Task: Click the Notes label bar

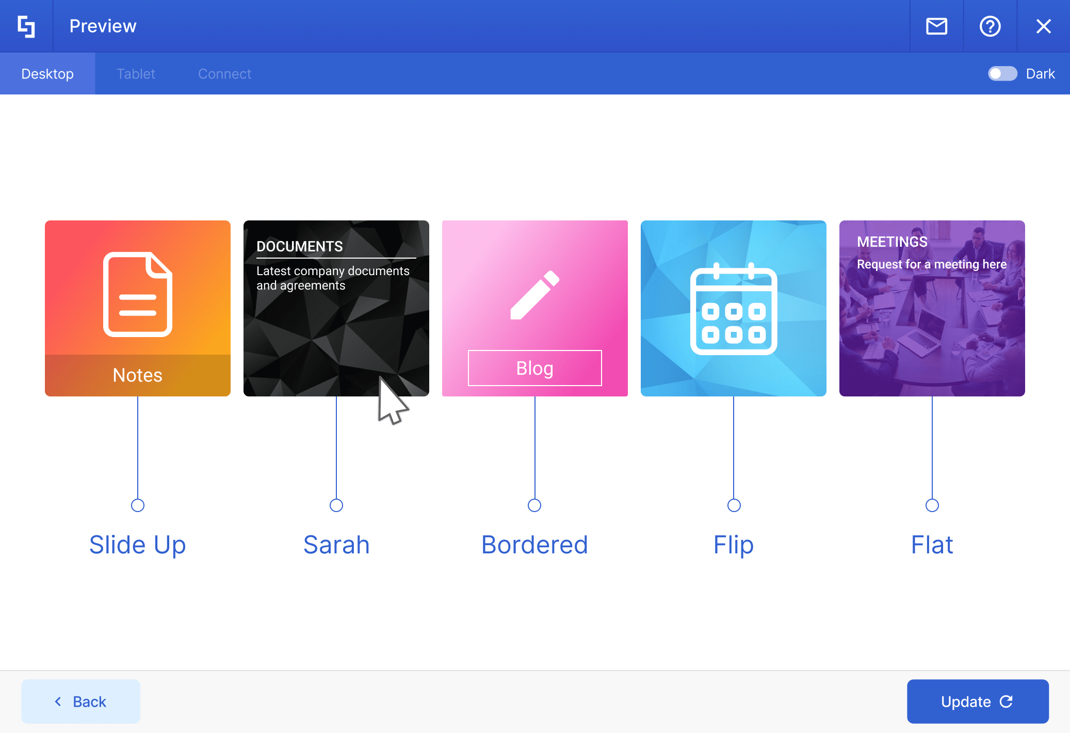Action: (x=138, y=375)
